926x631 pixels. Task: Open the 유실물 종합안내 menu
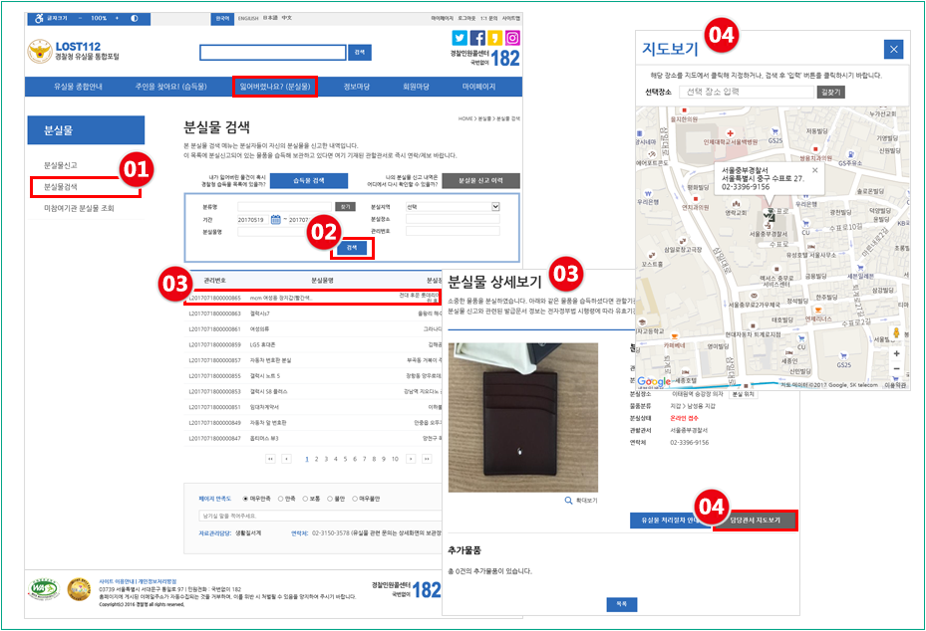[x=78, y=87]
